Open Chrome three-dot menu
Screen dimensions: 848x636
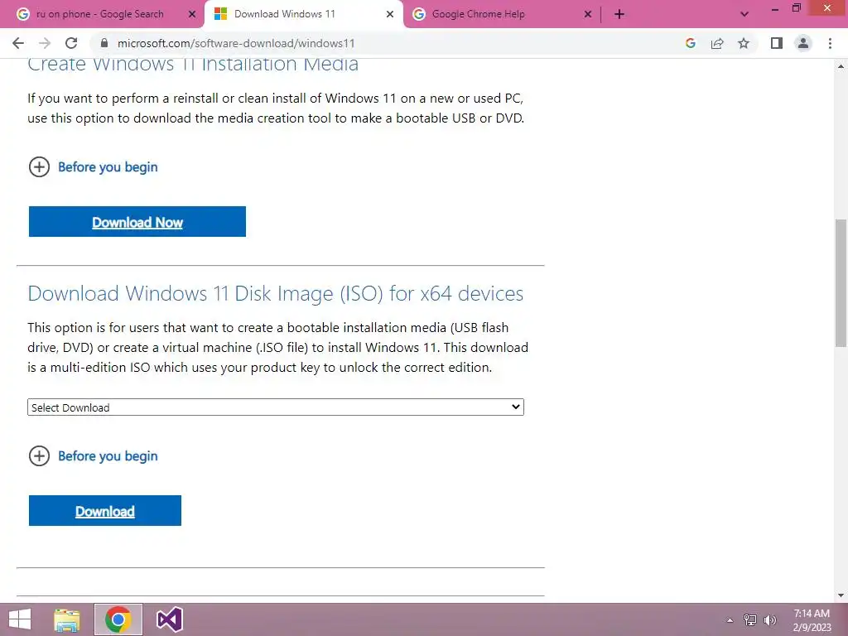point(830,43)
